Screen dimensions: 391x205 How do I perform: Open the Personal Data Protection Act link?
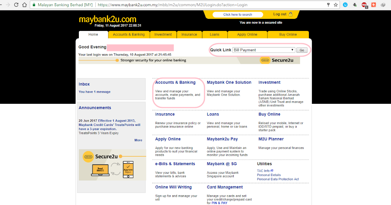coord(278,179)
